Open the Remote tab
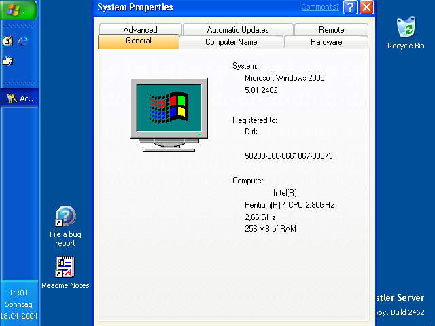The image size is (435, 326). [x=331, y=29]
